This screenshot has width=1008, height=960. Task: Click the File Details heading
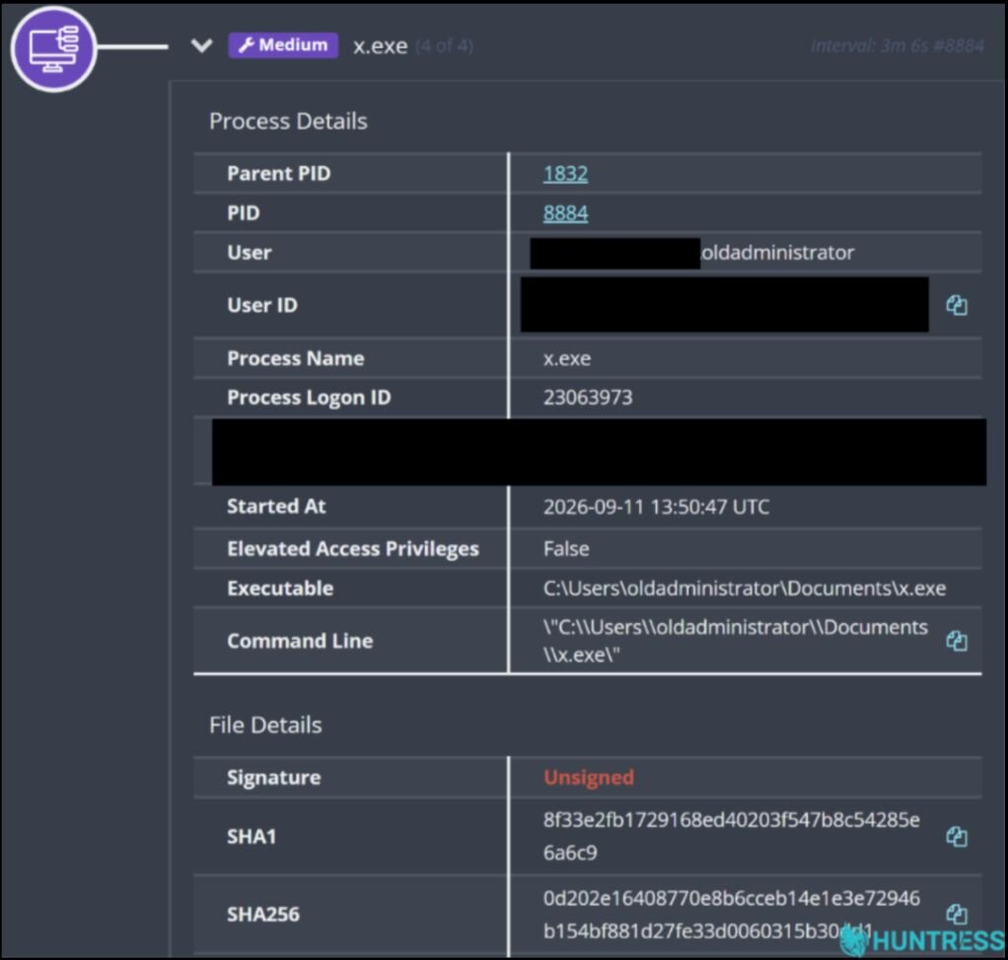click(265, 724)
